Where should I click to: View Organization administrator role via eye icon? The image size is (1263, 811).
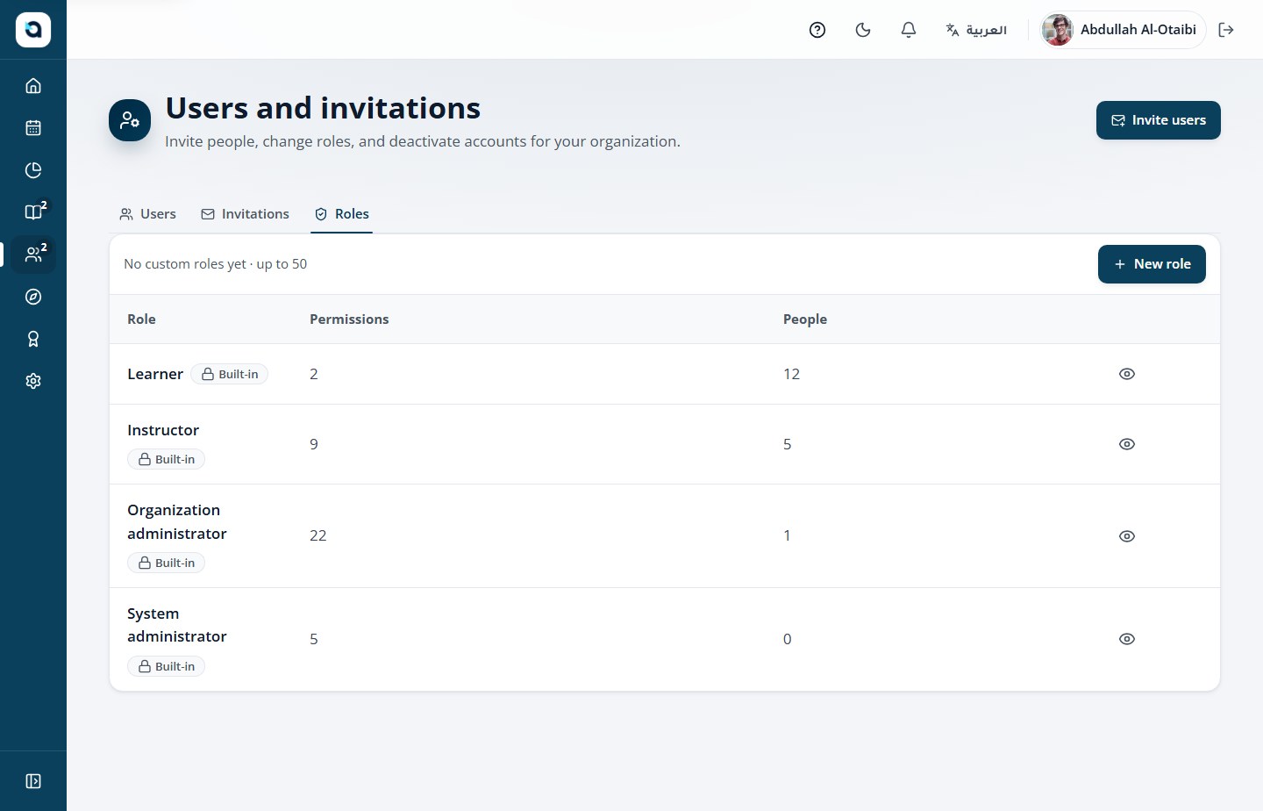point(1127,536)
